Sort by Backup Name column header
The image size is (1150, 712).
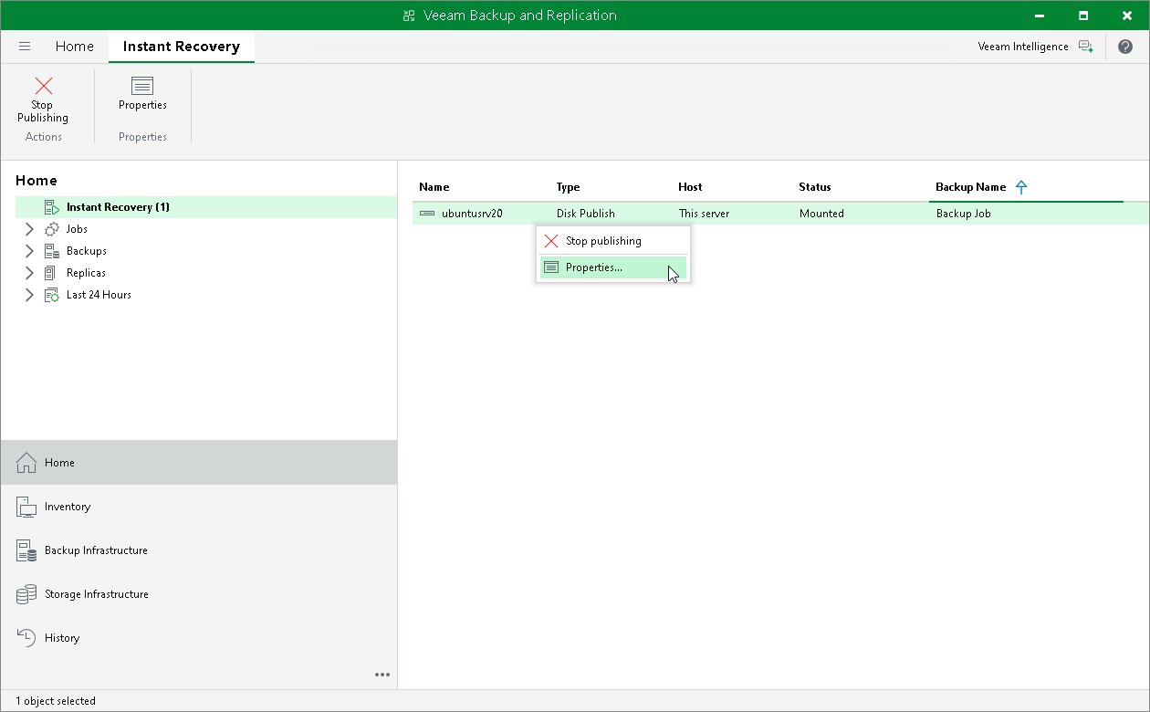pyautogui.click(x=971, y=187)
